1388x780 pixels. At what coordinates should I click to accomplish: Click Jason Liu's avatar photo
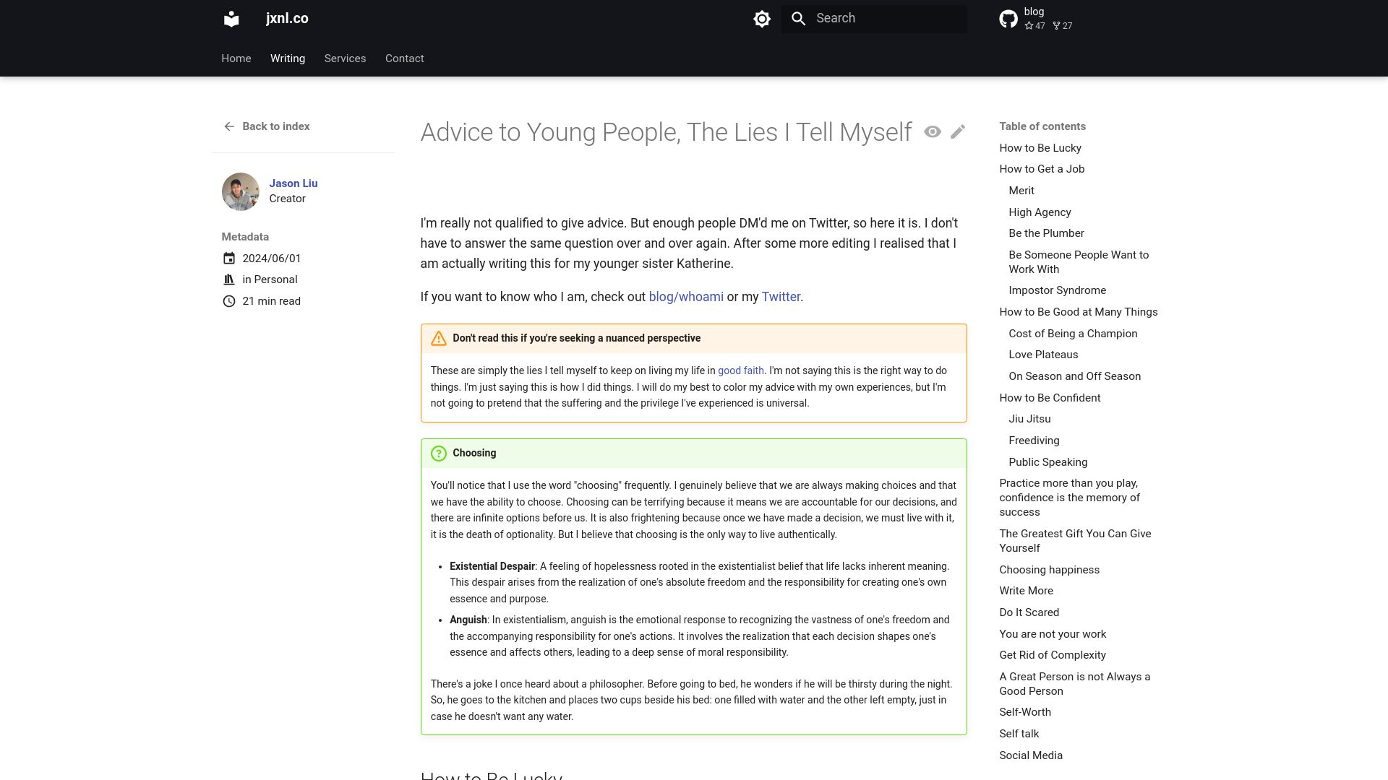(x=241, y=191)
